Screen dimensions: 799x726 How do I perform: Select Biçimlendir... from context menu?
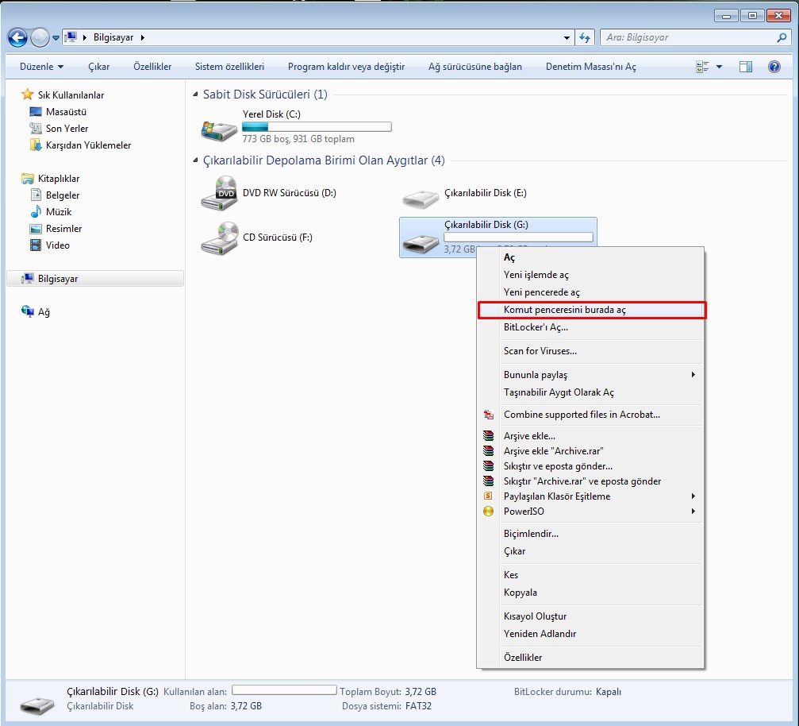(x=531, y=534)
